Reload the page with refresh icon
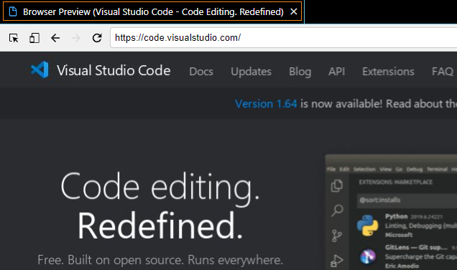The height and width of the screenshot is (270, 457). [97, 38]
